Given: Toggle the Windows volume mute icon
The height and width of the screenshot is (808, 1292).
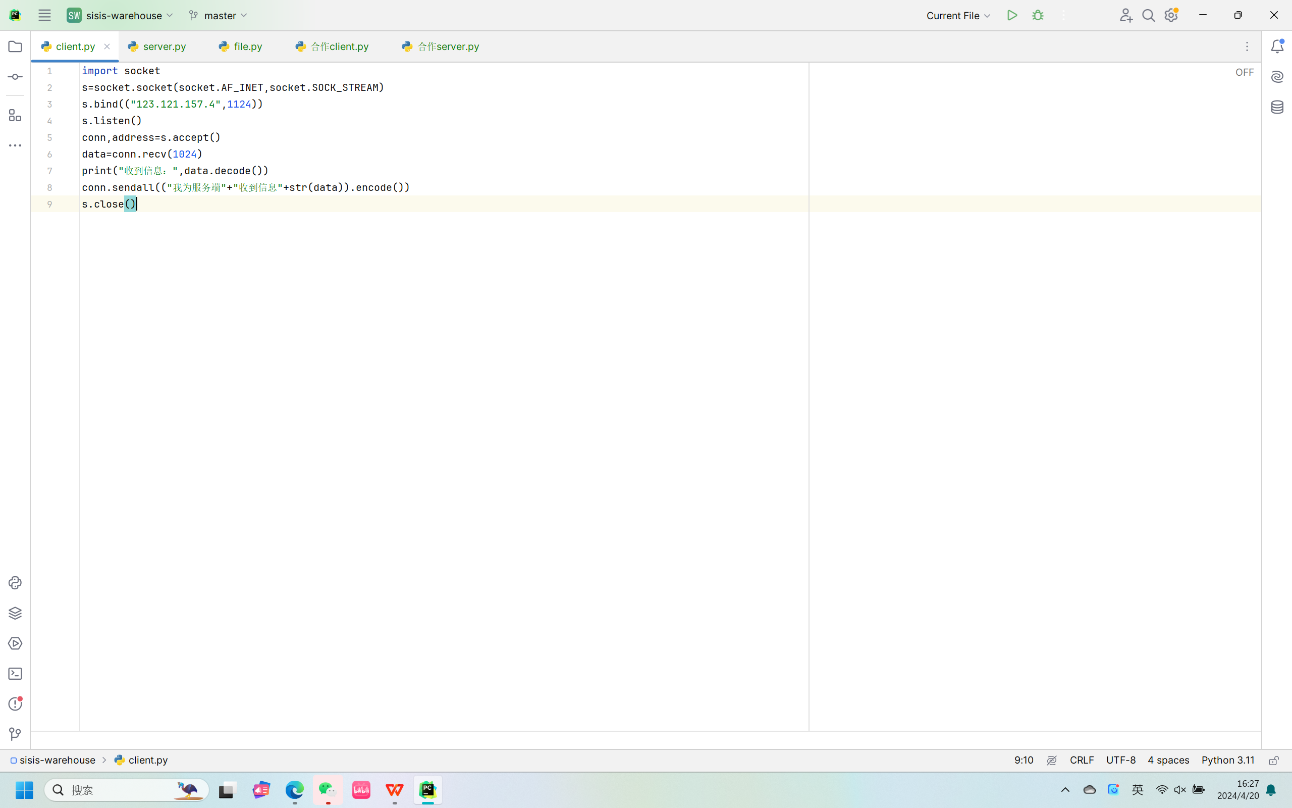Looking at the screenshot, I should tap(1180, 790).
